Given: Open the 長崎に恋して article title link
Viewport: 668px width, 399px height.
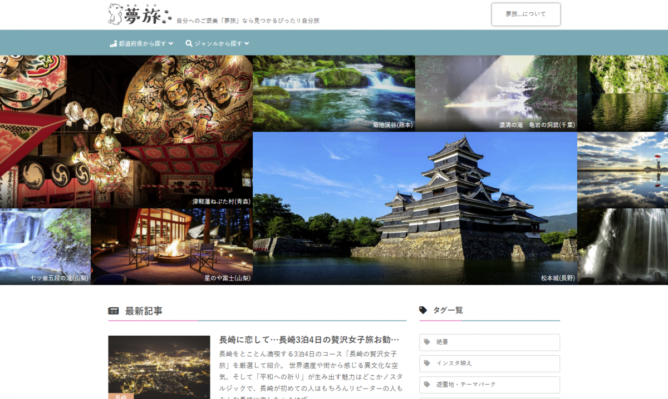Looking at the screenshot, I should (x=309, y=340).
